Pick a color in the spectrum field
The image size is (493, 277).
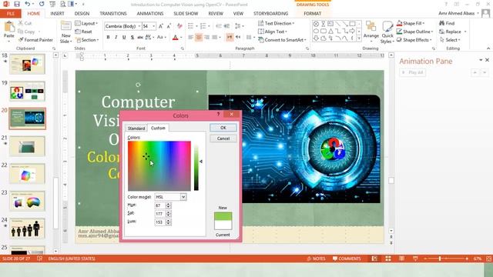pyautogui.click(x=159, y=166)
